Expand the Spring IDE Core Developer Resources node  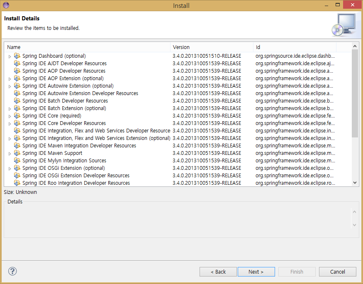[x=10, y=123]
